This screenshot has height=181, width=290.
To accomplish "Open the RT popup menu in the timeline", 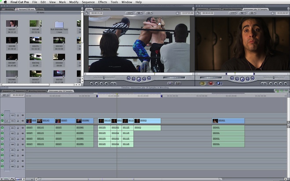I will pyautogui.click(x=5, y=95).
